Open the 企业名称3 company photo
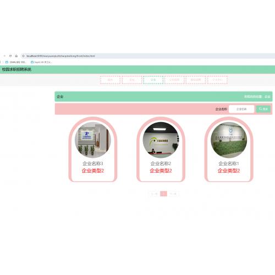 coord(93,140)
